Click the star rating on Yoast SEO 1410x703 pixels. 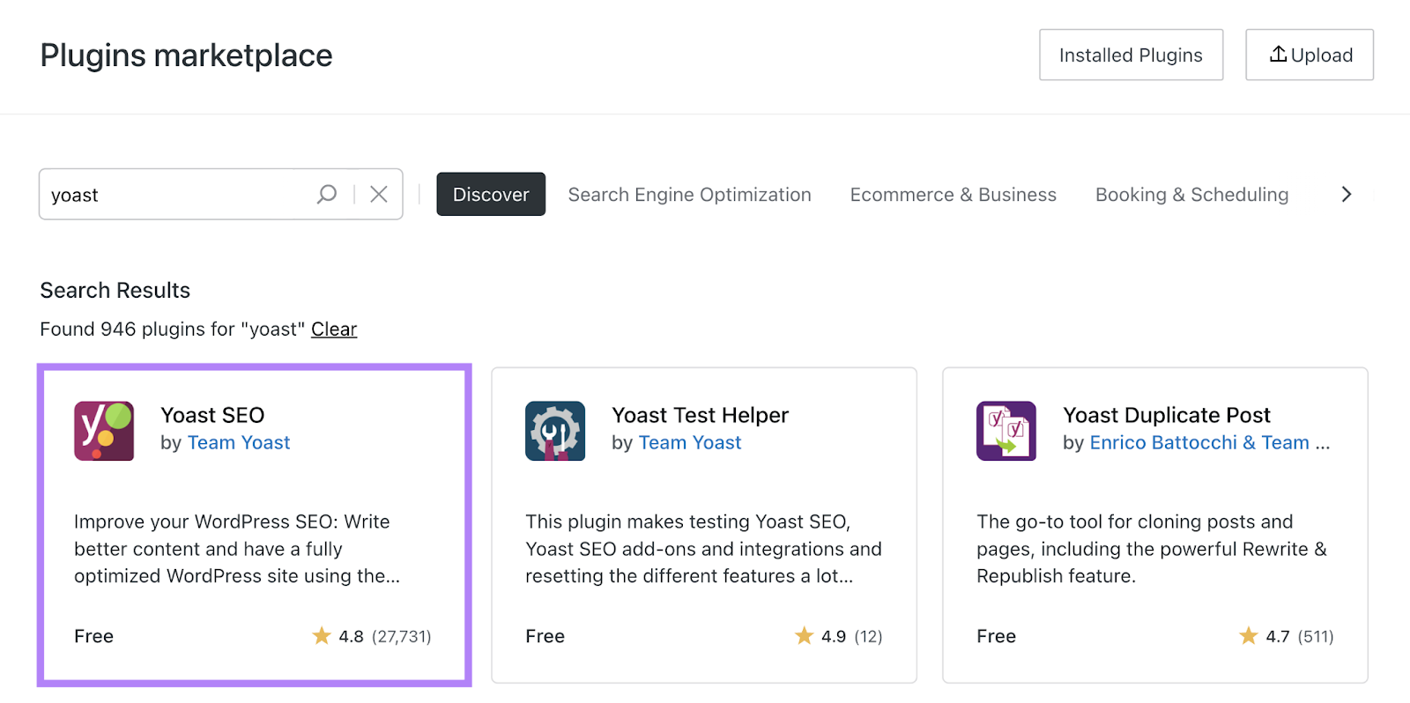[322, 636]
